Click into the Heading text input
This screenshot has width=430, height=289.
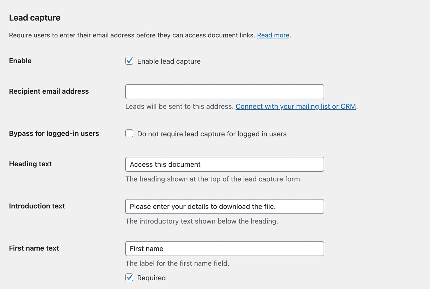point(225,164)
